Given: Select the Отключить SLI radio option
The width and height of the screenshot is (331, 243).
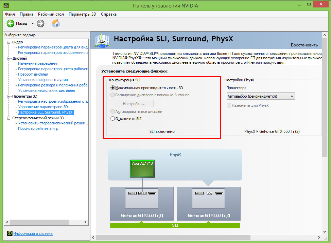Looking at the screenshot, I should 113,119.
